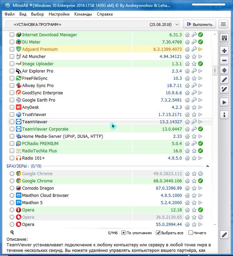
Task: Click the minus remove-item sidebar icon
Action: [x=224, y=60]
